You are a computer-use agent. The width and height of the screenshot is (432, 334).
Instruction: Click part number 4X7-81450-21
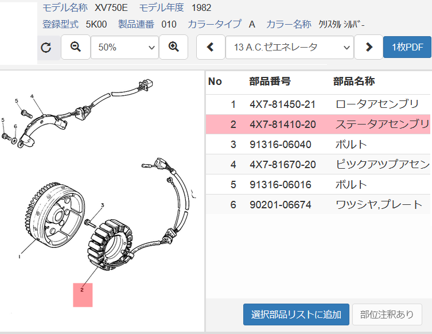click(282, 104)
